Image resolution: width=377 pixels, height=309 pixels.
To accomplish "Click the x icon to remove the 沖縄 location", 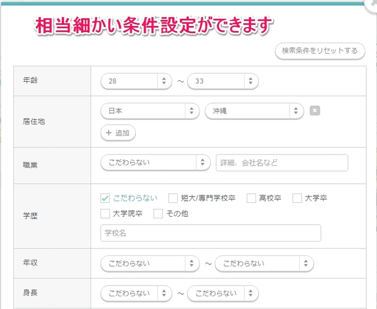I will point(314,111).
